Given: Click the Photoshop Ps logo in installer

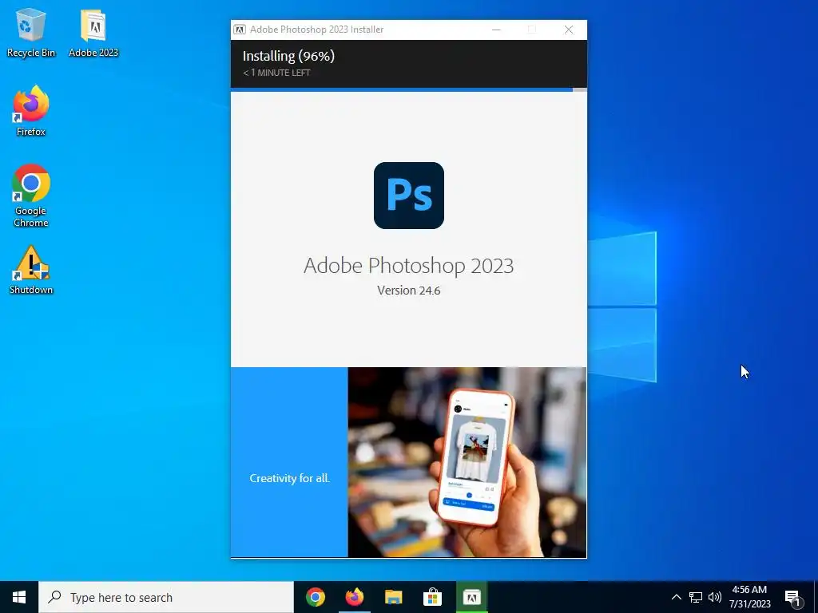Looking at the screenshot, I should coord(409,196).
